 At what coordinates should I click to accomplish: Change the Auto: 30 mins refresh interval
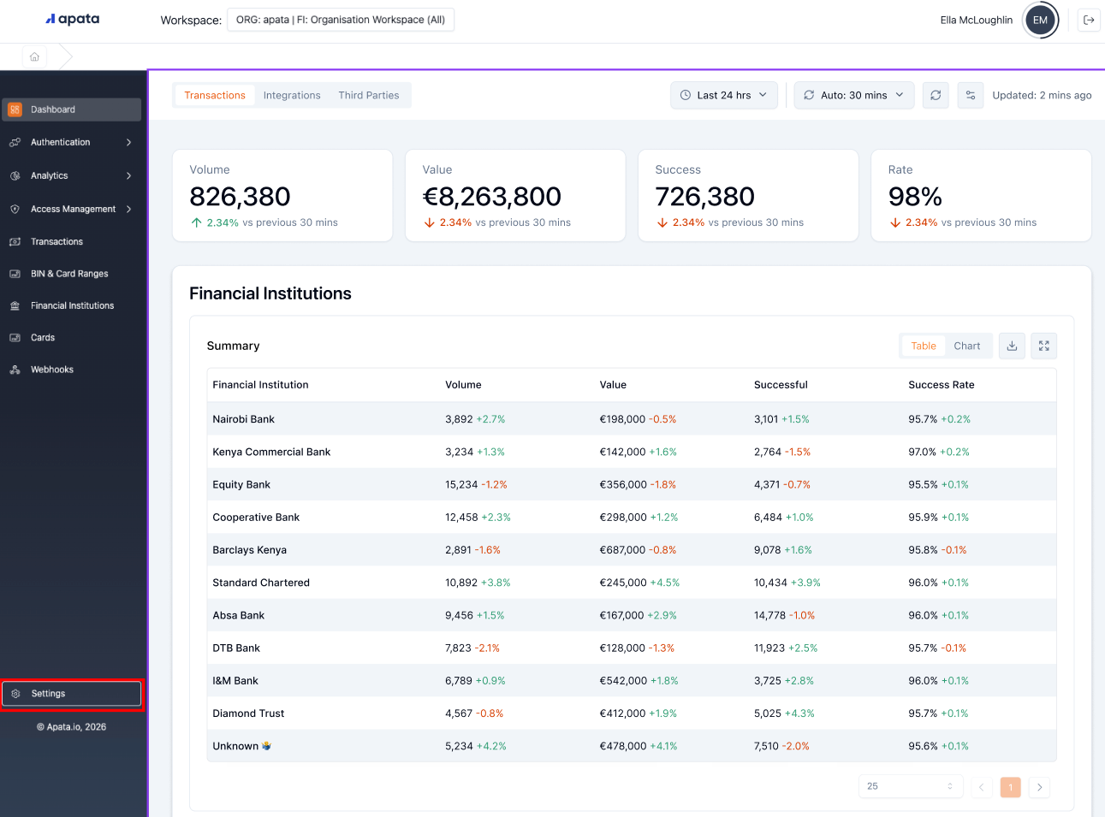pyautogui.click(x=853, y=95)
